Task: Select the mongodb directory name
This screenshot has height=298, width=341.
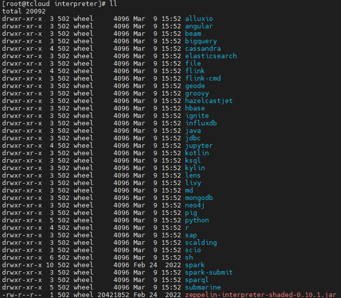Action: [x=199, y=198]
